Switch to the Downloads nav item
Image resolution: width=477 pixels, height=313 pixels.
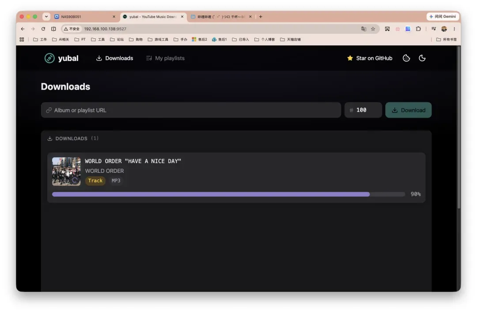115,58
